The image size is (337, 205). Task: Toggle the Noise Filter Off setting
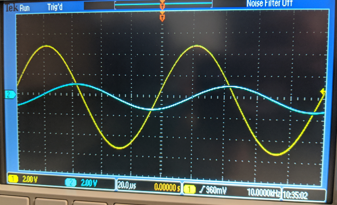(x=269, y=3)
